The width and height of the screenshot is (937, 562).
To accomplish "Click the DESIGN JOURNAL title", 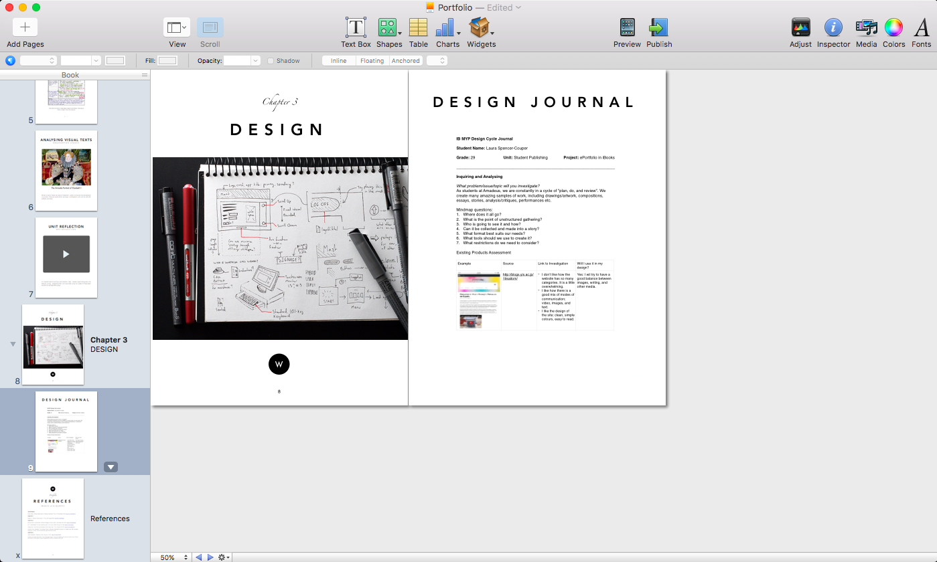I will point(534,102).
